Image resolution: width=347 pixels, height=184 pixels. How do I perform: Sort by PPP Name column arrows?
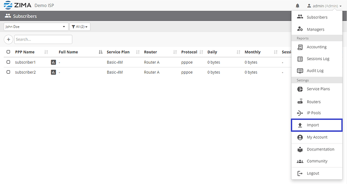pyautogui.click(x=46, y=52)
